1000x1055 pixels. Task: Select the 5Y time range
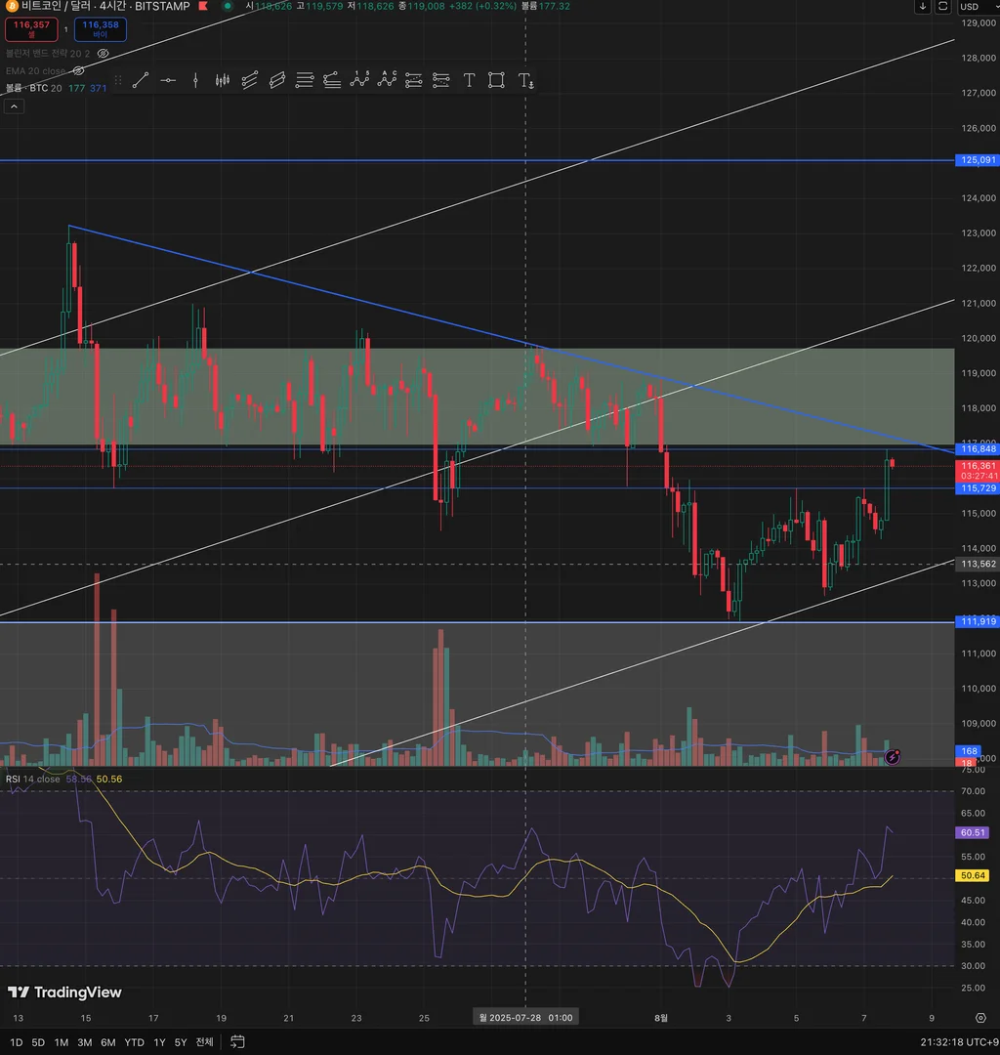coord(181,1042)
